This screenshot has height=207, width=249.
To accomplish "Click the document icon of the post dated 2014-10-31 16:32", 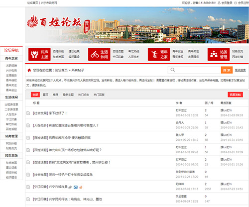I will (28, 113).
